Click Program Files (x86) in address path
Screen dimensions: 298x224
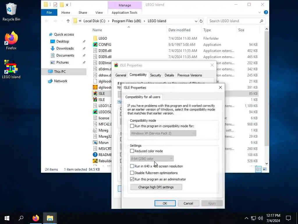click(x=126, y=21)
